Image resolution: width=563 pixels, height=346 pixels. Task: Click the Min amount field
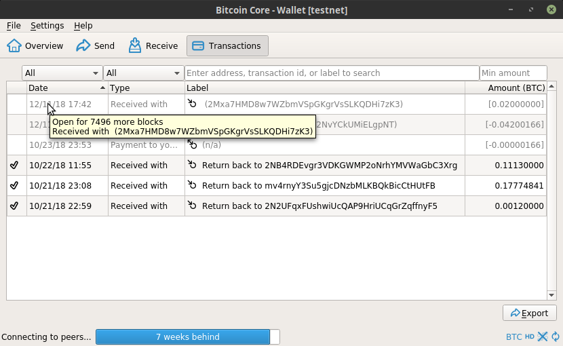(x=513, y=73)
